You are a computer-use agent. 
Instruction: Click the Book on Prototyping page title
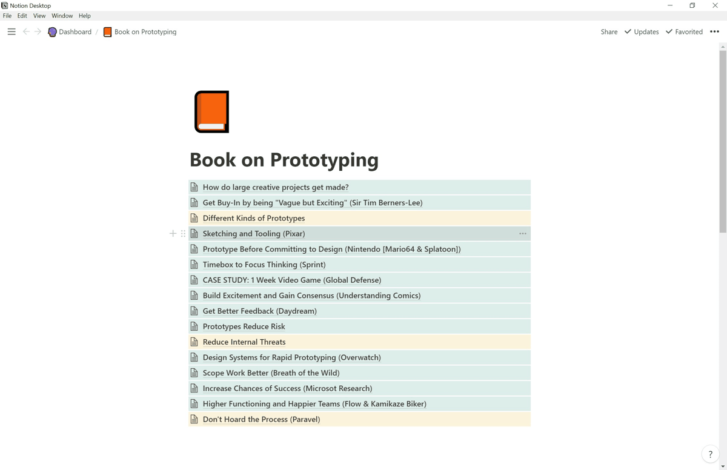click(x=284, y=160)
